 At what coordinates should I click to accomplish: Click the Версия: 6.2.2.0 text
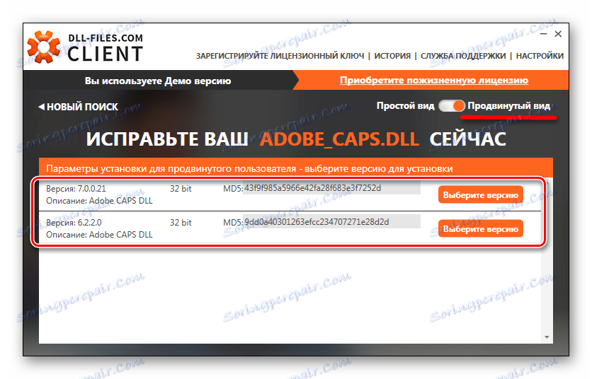[x=74, y=223]
